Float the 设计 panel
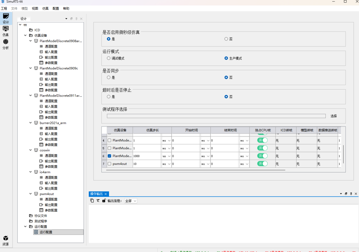Viewport: 359px width, 252px height. (x=71, y=19)
